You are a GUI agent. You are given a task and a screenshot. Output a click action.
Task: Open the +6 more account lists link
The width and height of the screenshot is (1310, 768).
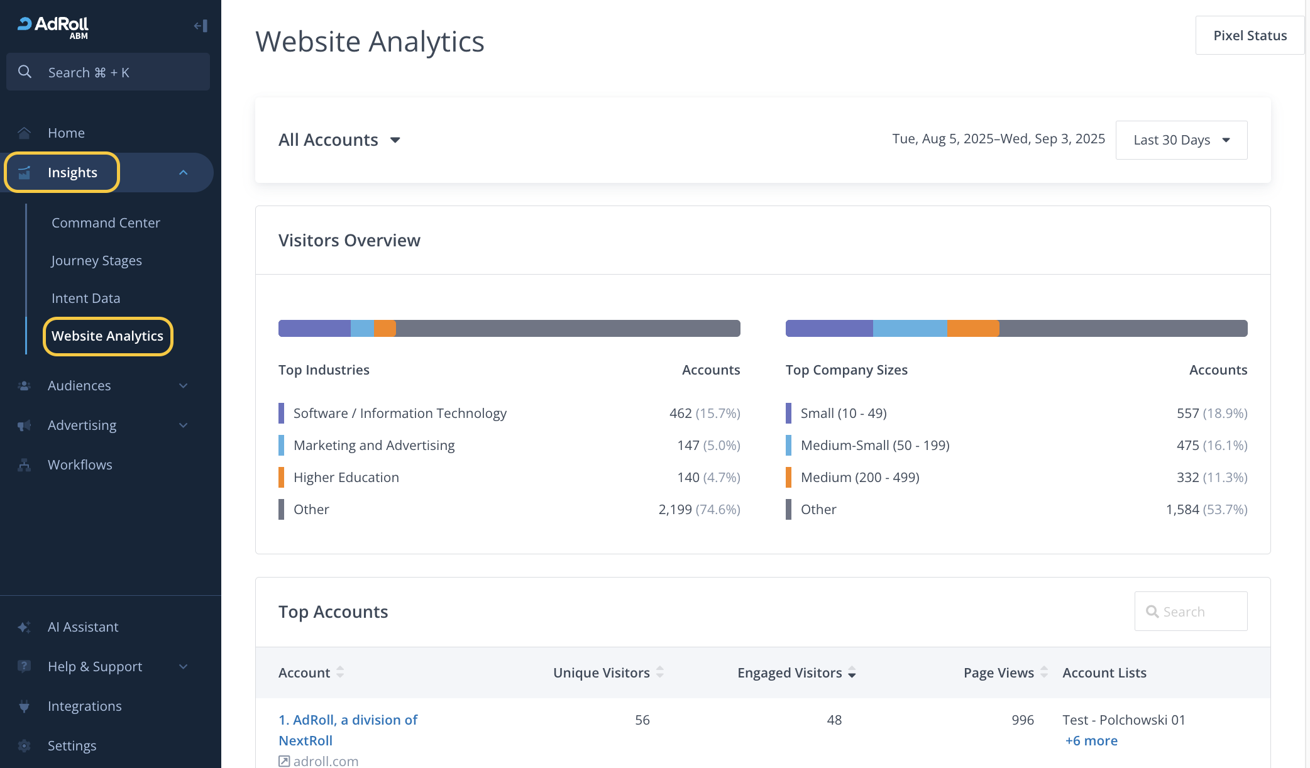tap(1091, 741)
